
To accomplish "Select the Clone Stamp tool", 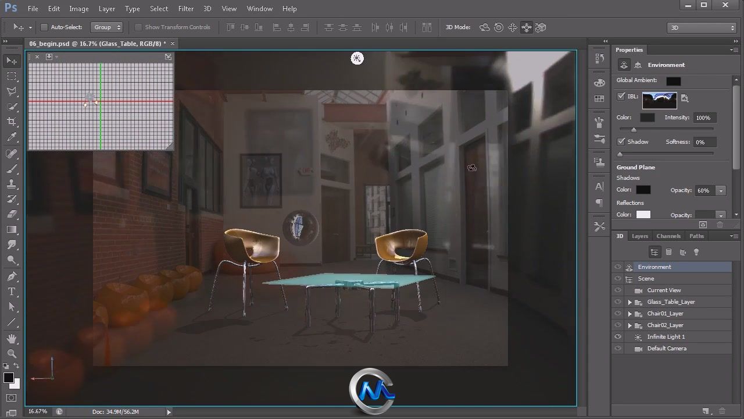I will click(12, 184).
